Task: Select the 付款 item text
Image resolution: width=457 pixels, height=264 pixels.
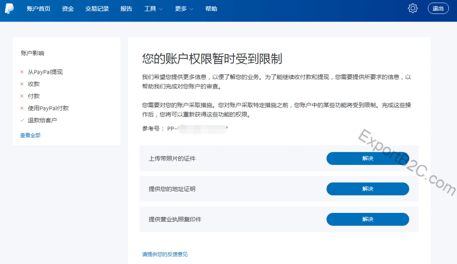Action: click(x=34, y=96)
